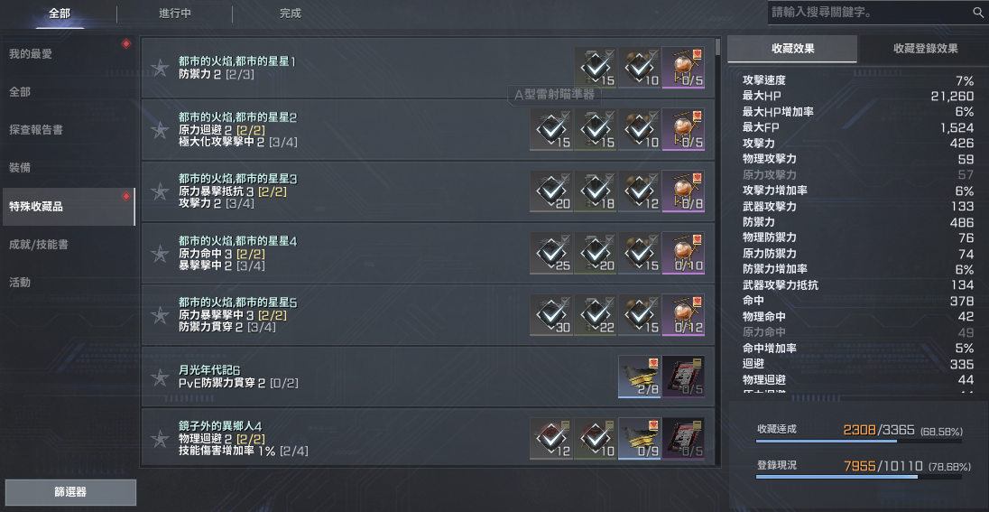The image size is (989, 512).
Task: Favorite 都市的火焰,都市的星星1 with star icon
Action: click(161, 68)
